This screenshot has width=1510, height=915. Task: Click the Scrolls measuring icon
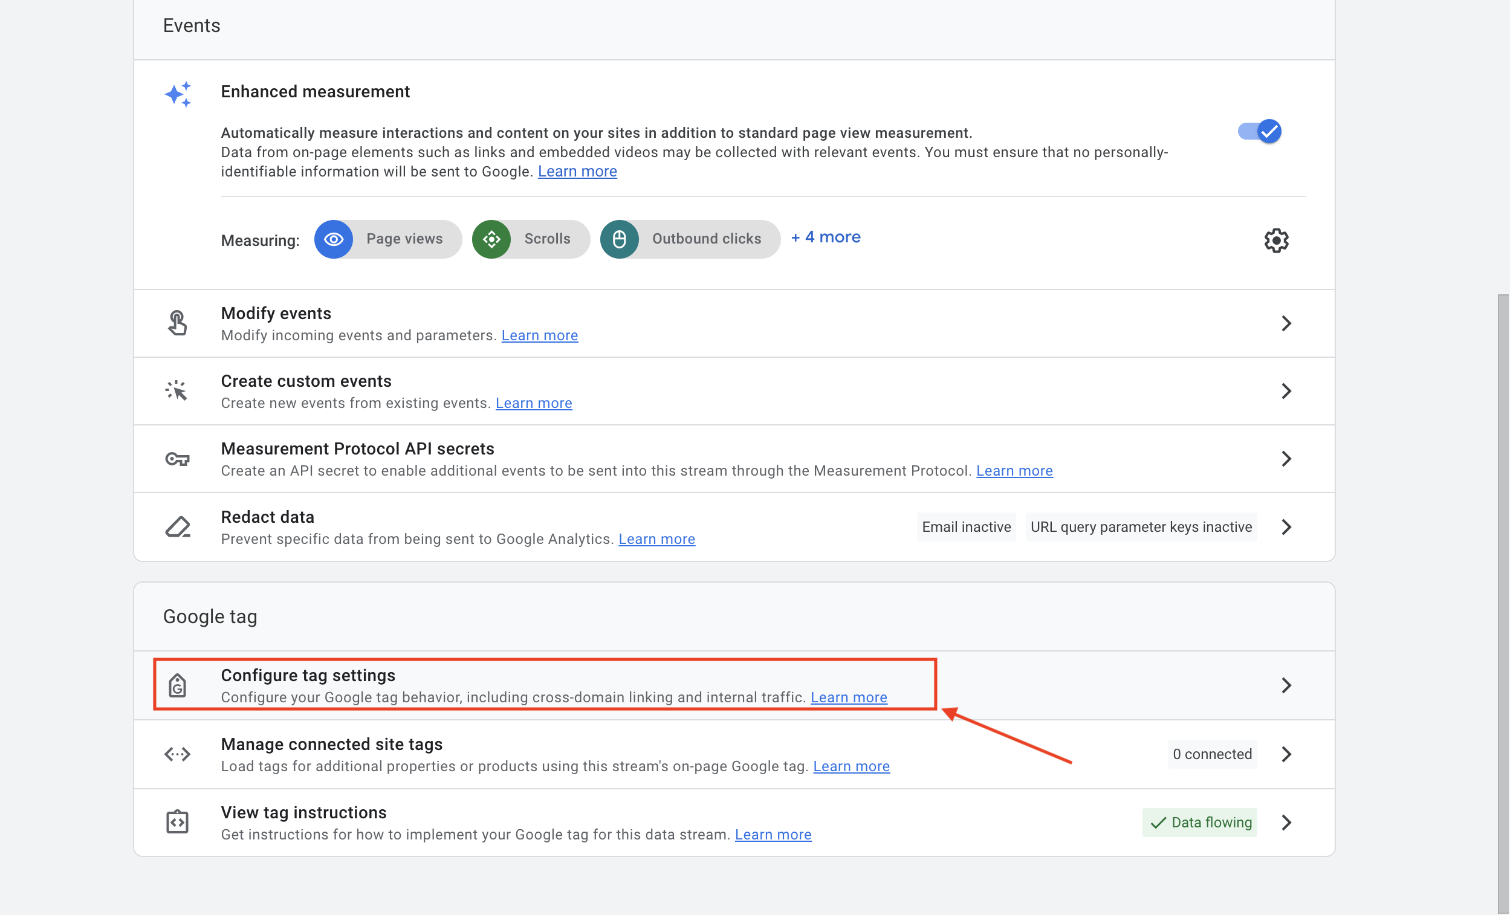coord(491,239)
